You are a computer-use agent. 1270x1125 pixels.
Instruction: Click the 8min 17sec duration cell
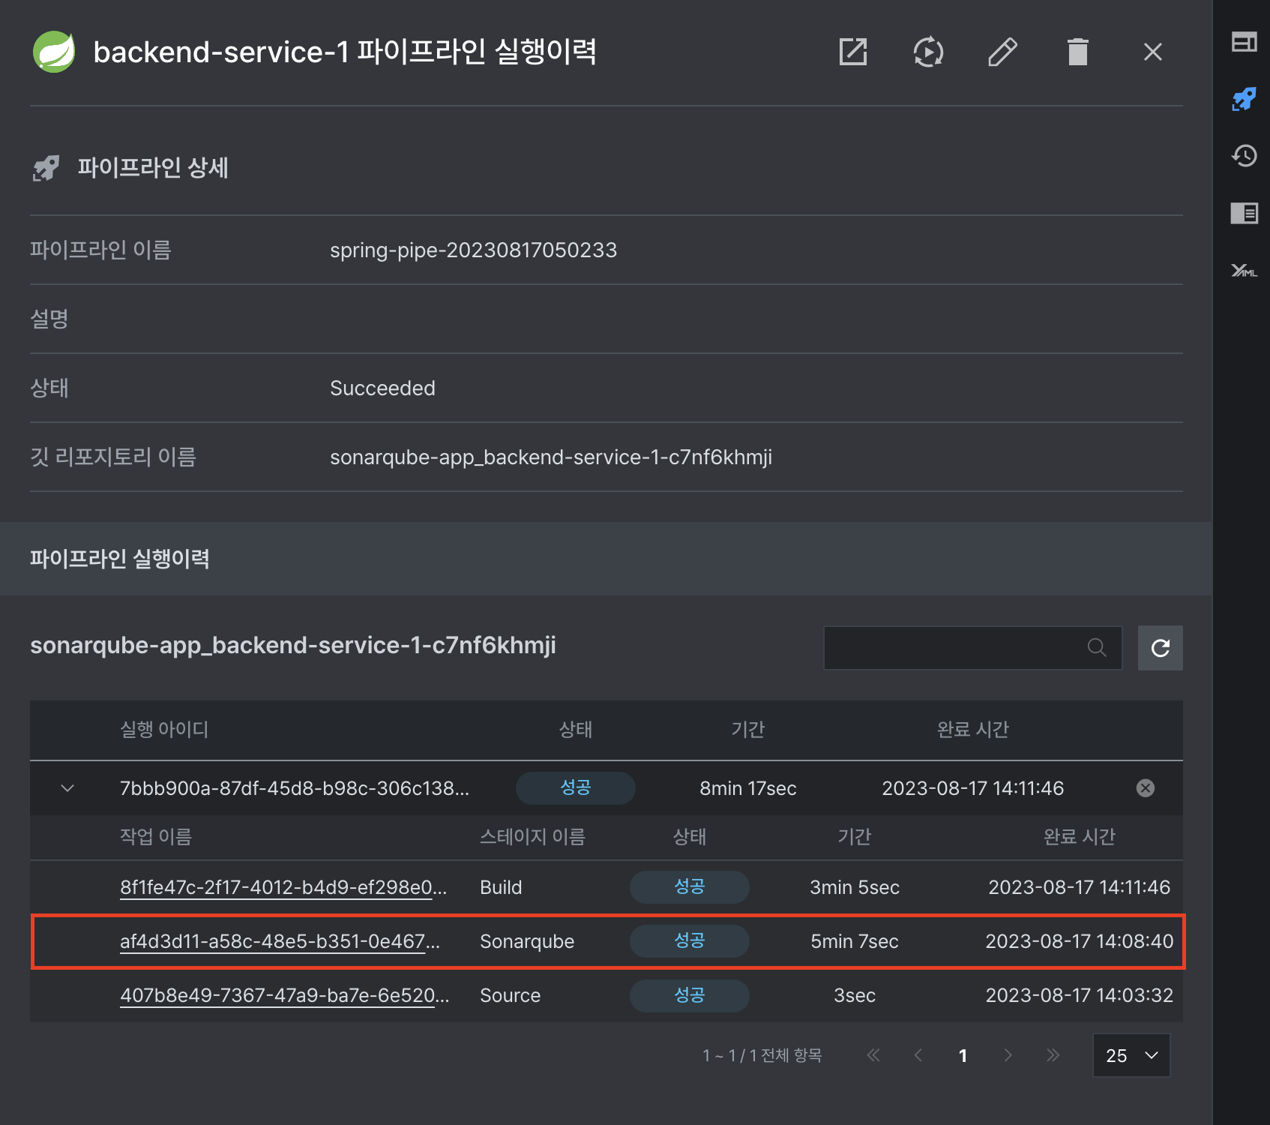[x=747, y=788]
